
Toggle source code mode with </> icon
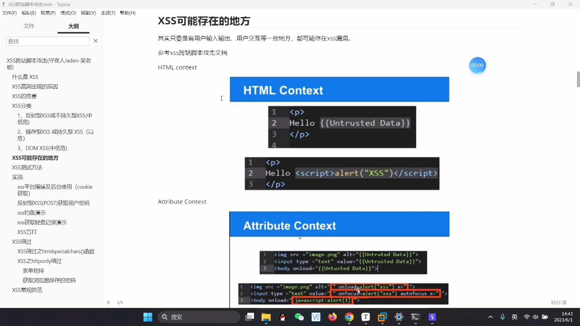pos(120,302)
